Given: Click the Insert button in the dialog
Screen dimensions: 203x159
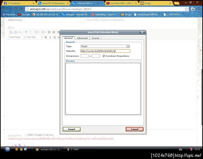Looking at the screenshot, I should click(71, 129).
